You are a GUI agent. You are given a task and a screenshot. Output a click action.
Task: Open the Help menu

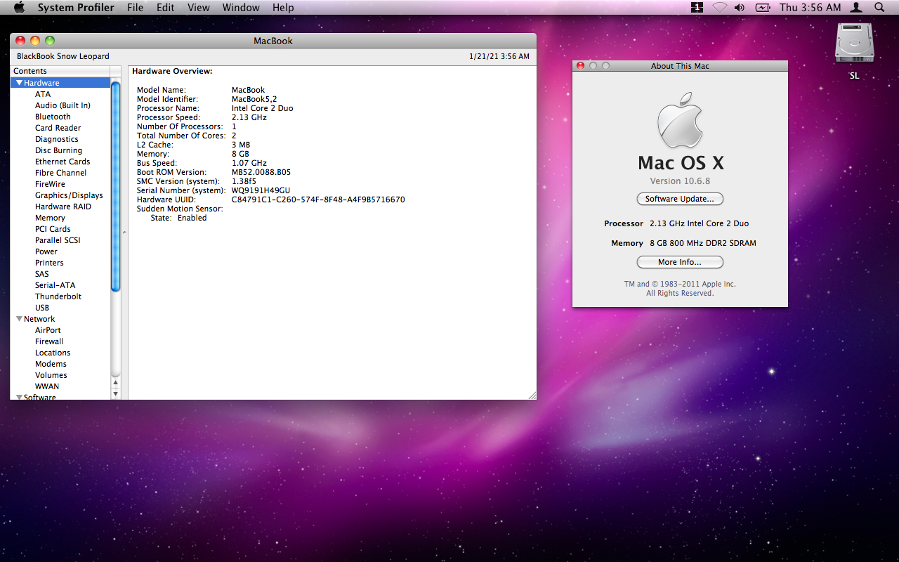point(283,7)
